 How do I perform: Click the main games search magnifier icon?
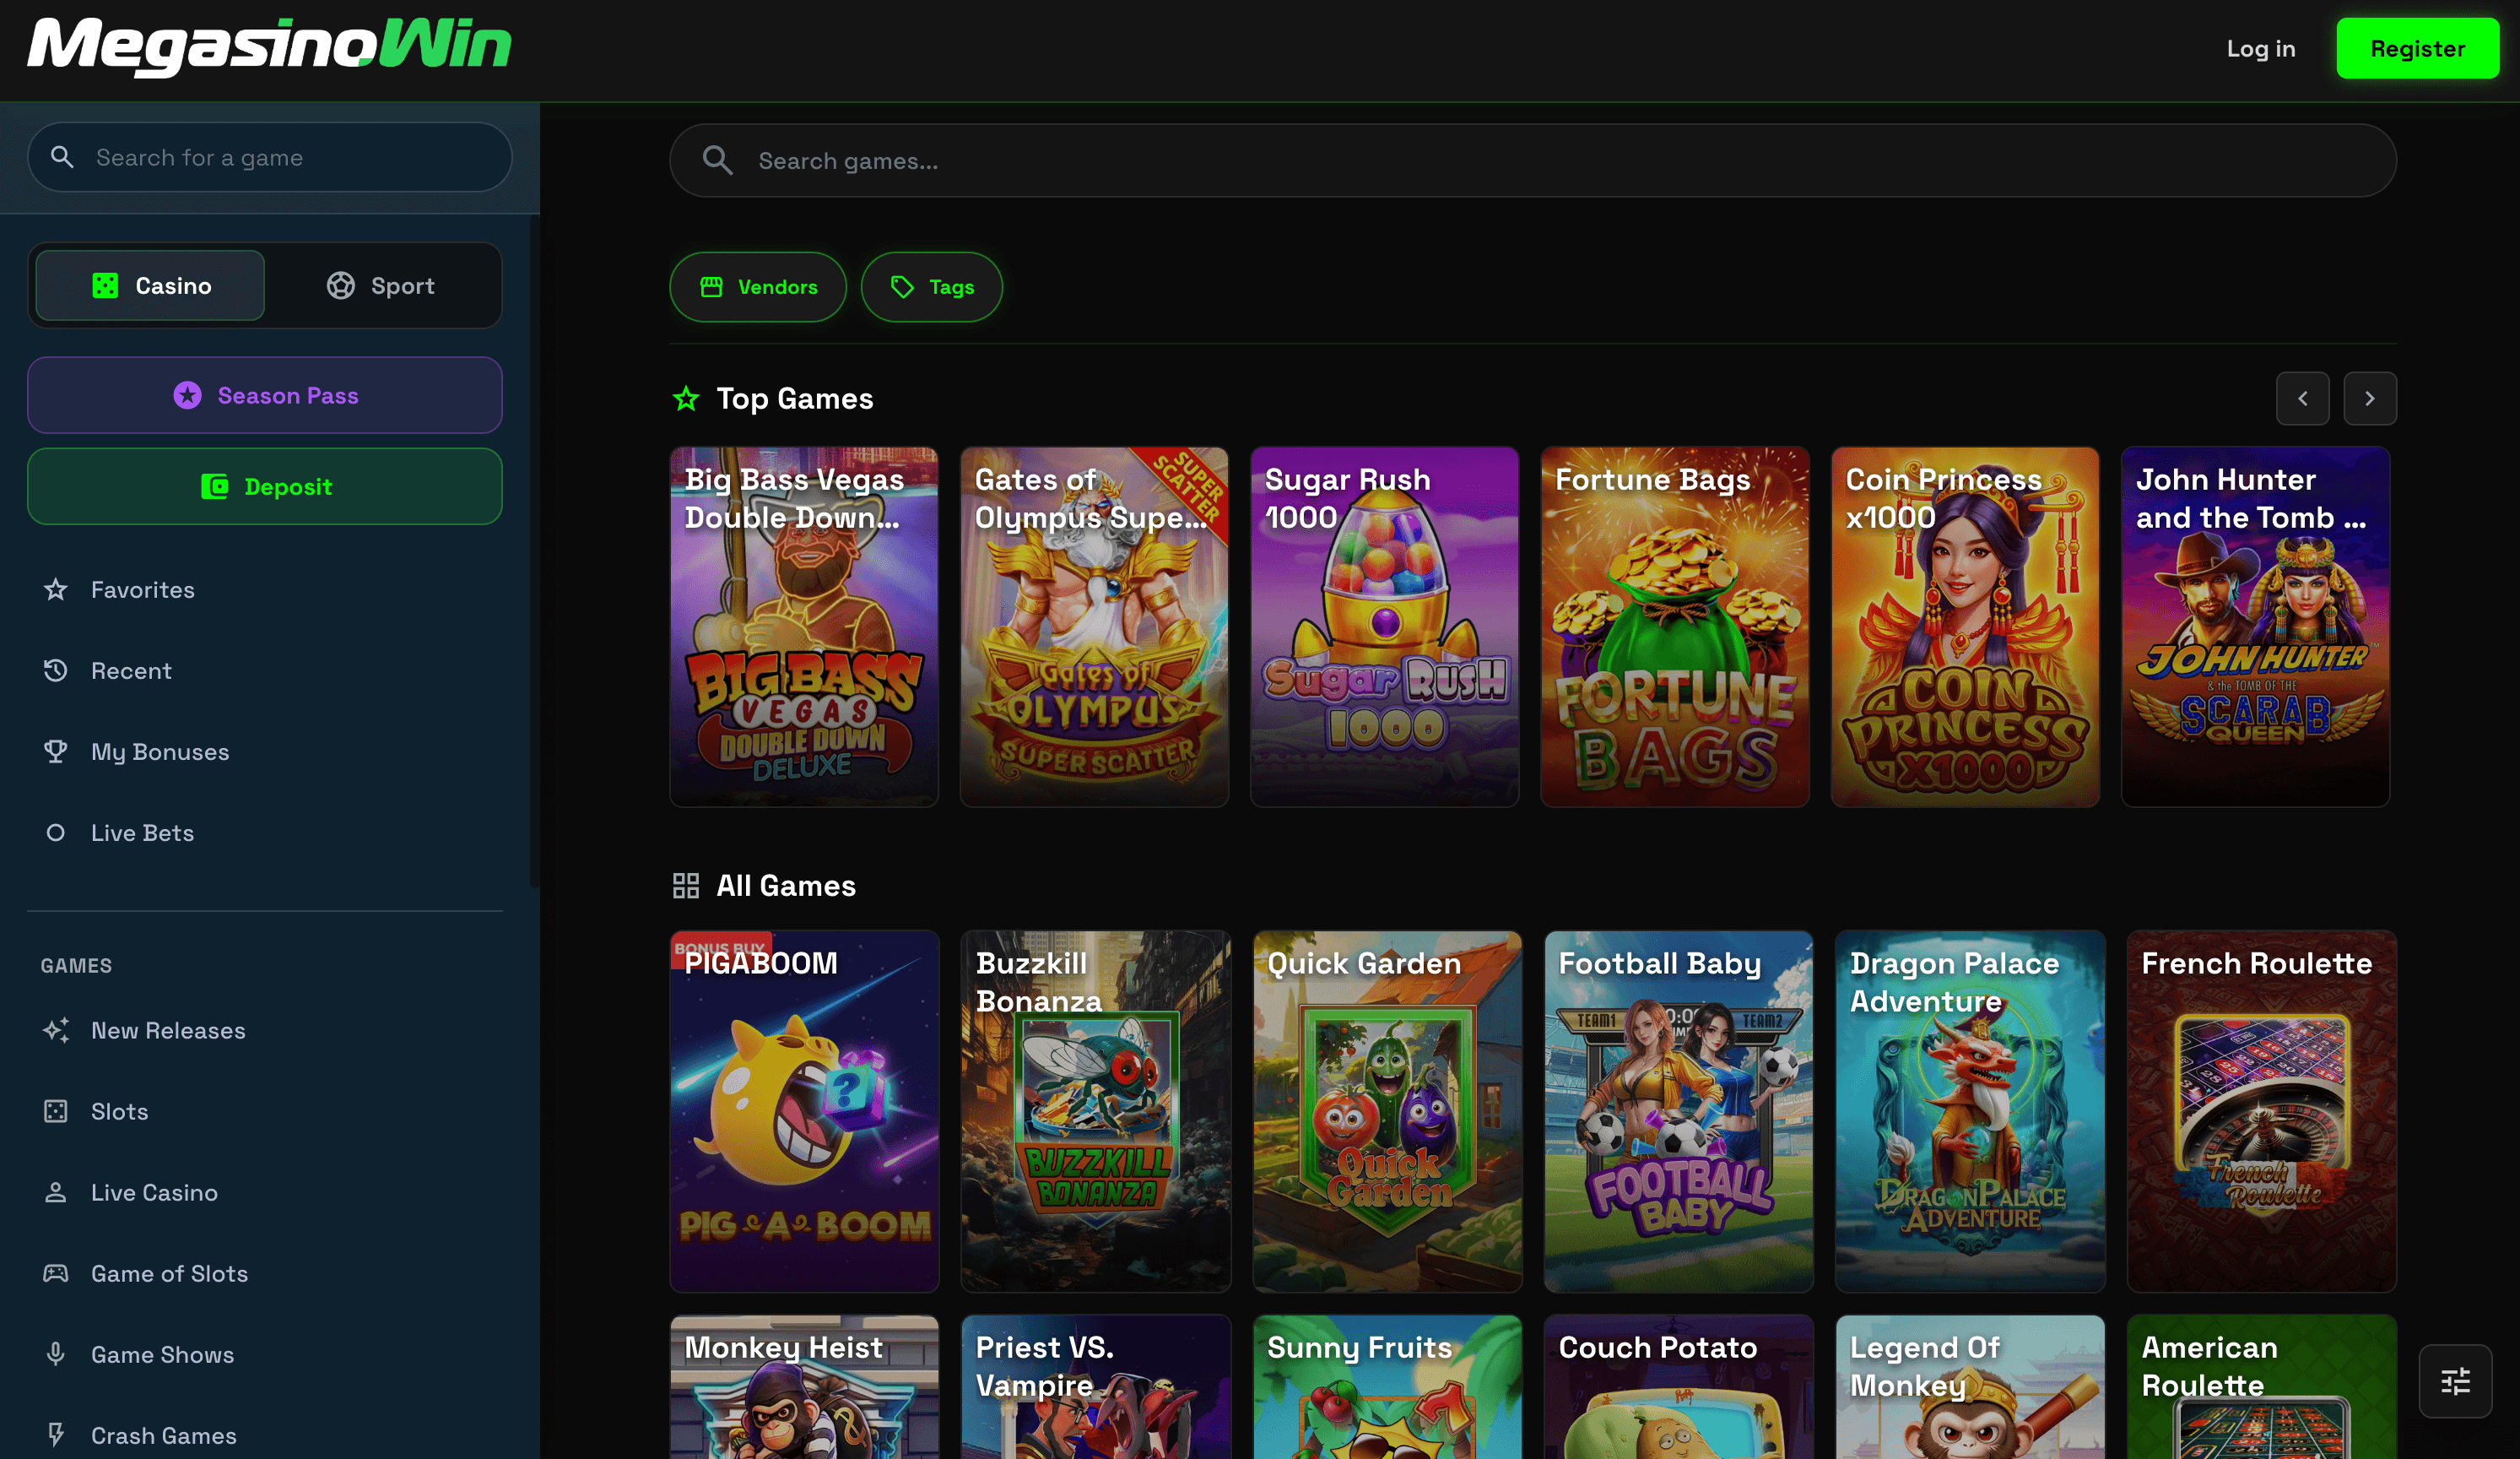(x=717, y=160)
